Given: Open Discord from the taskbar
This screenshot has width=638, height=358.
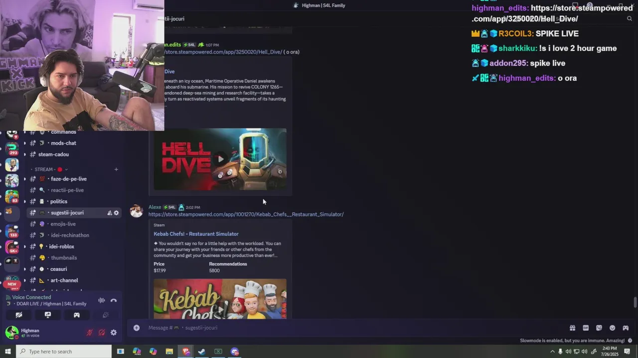Looking at the screenshot, I should point(235,352).
